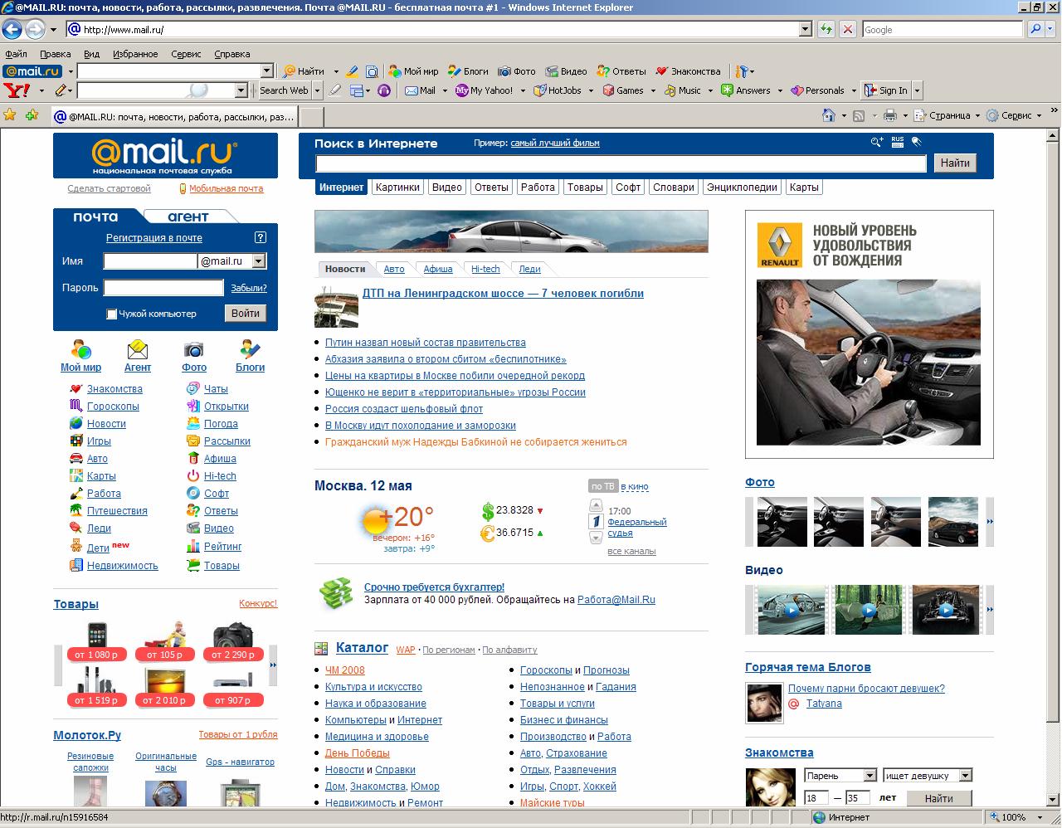The image size is (1062, 828).
Task: Choose the Карты search tab
Action: tap(804, 188)
